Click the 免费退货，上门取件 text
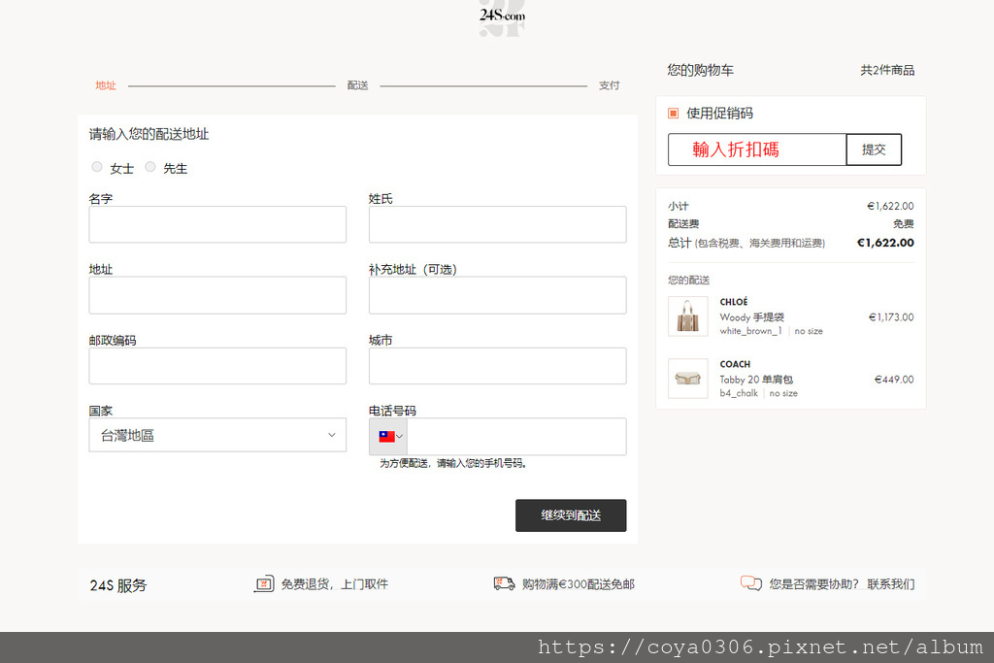Image resolution: width=994 pixels, height=663 pixels. (335, 583)
